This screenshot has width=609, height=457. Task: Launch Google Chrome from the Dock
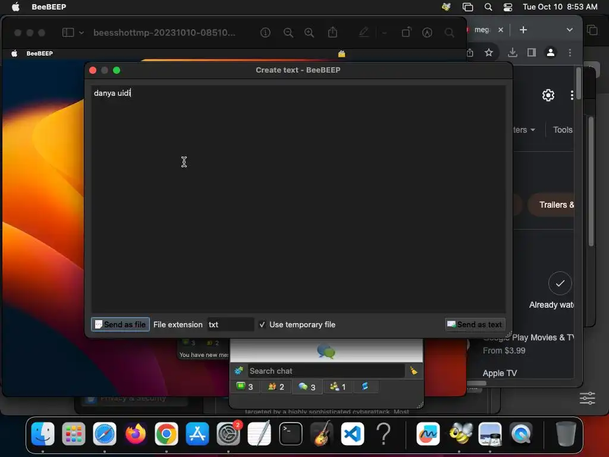click(167, 434)
